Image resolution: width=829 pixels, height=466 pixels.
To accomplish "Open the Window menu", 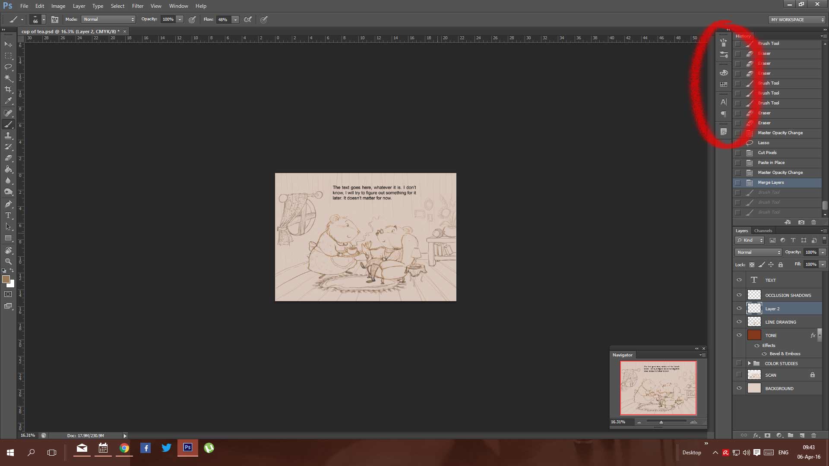I will [x=178, y=6].
